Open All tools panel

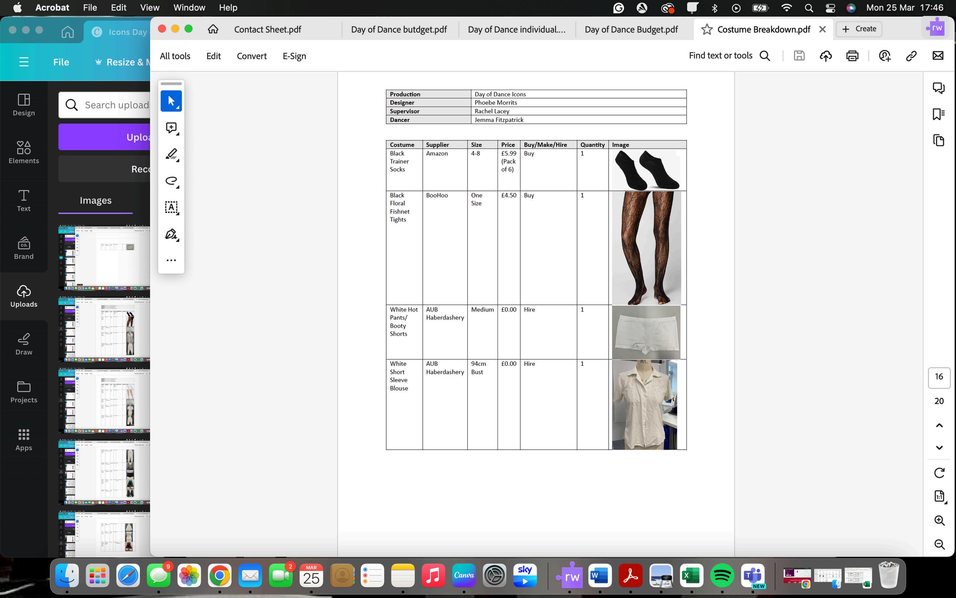coord(174,56)
